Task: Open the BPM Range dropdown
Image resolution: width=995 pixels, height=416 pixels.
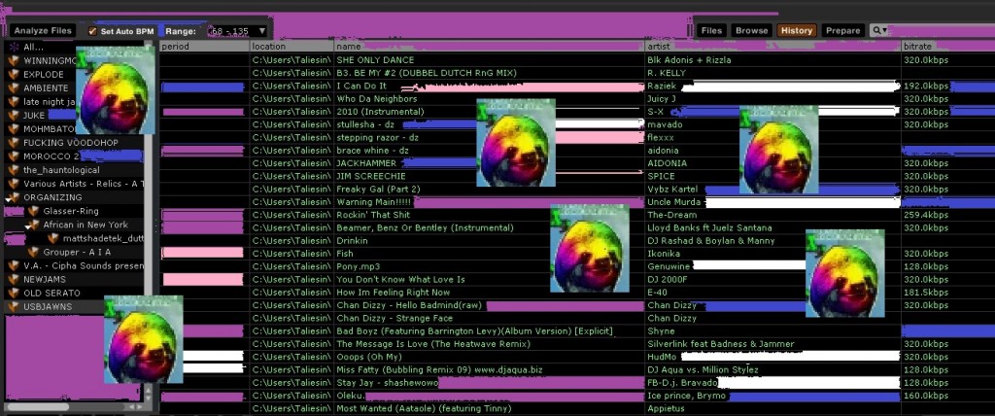Action: coord(239,31)
